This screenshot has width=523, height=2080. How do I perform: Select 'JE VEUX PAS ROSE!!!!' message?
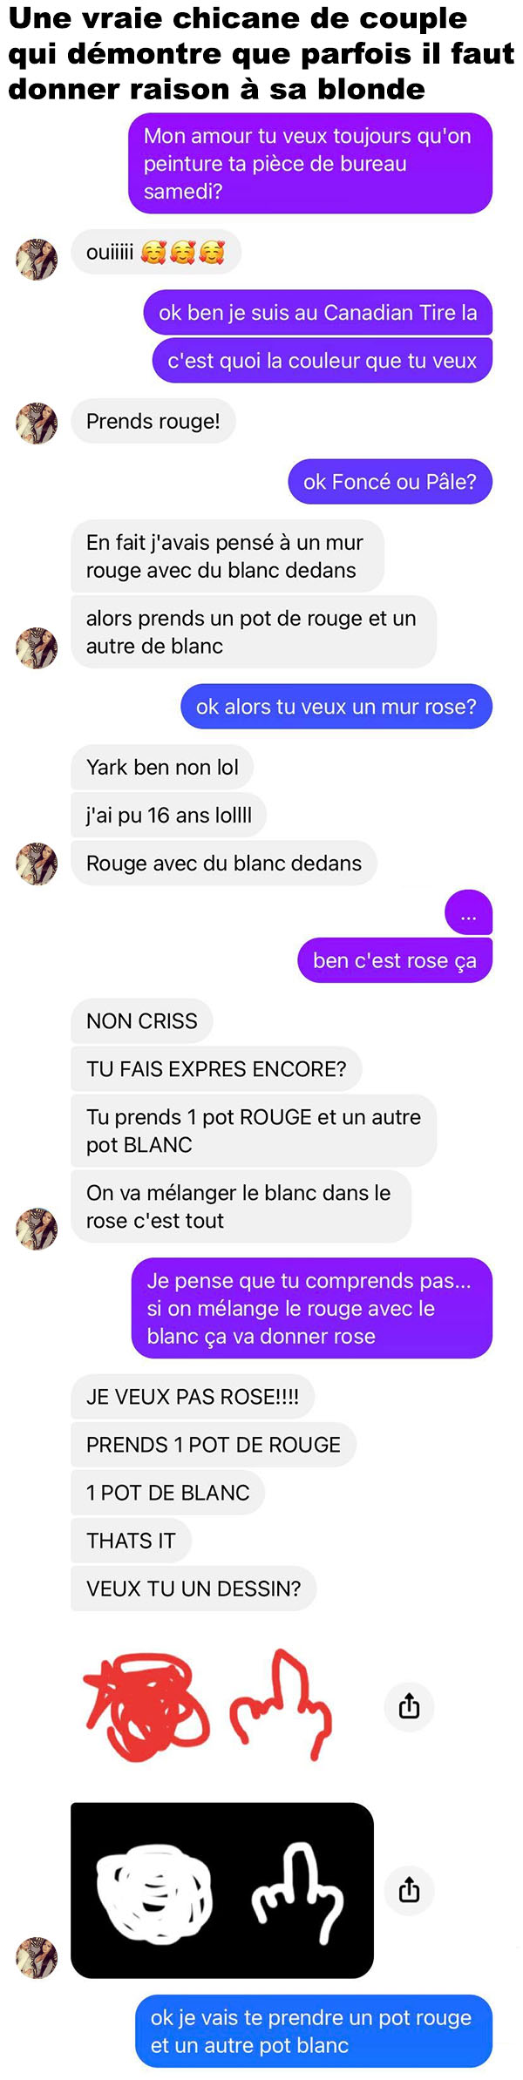coord(193,1396)
